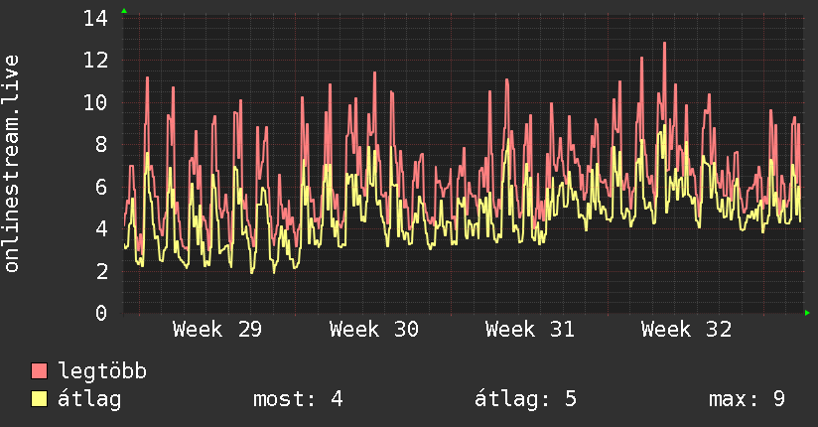
Task: Click the y-axis label 10
Action: [95, 102]
